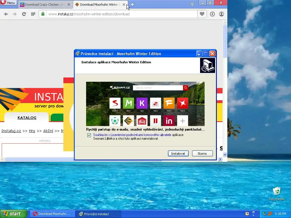Open the Windows start menu
The width and height of the screenshot is (291, 218).
pyautogui.click(x=13, y=214)
